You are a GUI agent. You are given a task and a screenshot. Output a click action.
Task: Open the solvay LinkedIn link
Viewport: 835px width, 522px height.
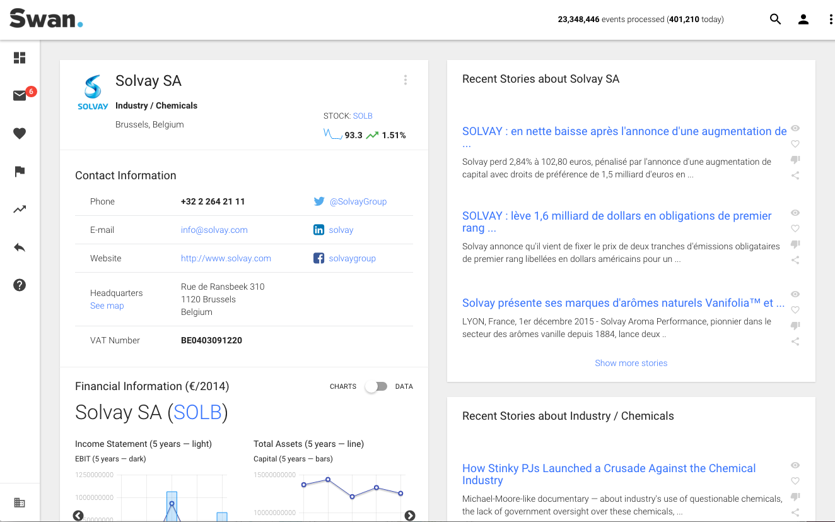tap(341, 230)
